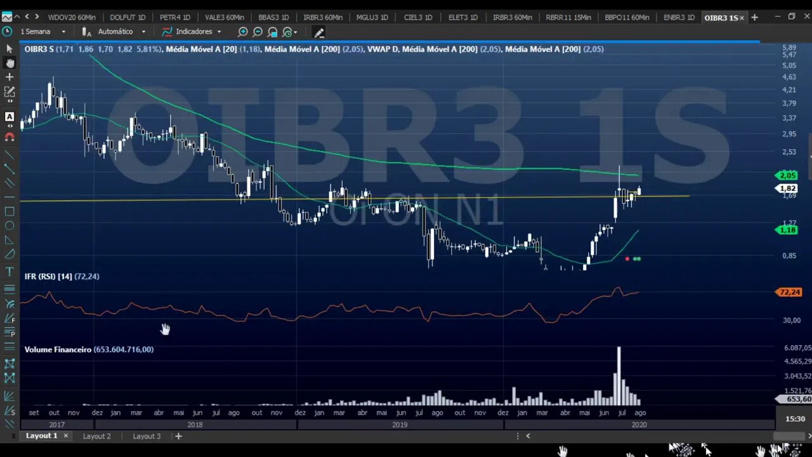Viewport: 812px width, 457px height.
Task: Click the 72,24 RSI value tag
Action: tap(789, 292)
